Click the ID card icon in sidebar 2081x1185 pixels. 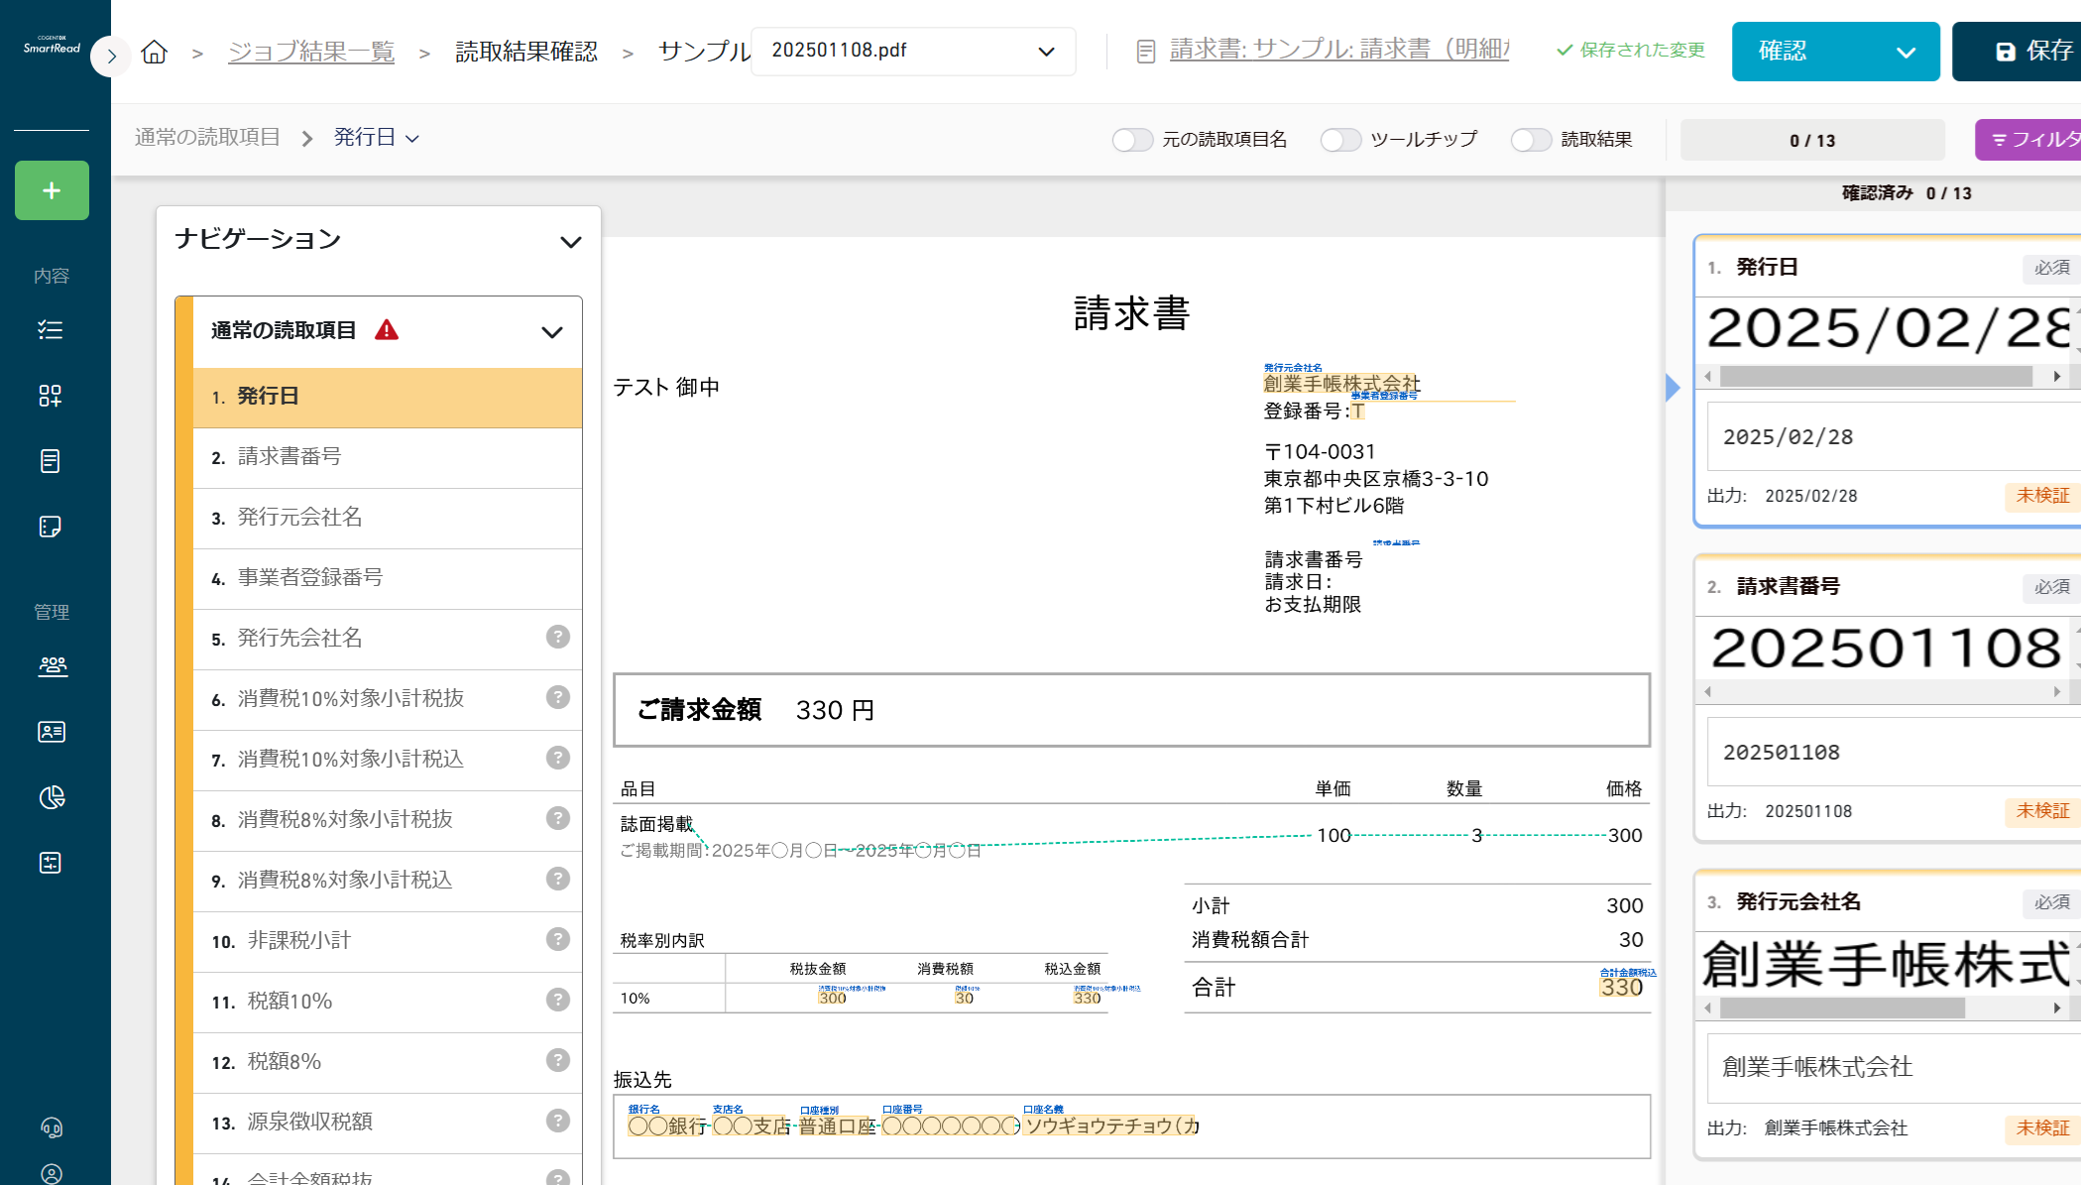(x=52, y=732)
